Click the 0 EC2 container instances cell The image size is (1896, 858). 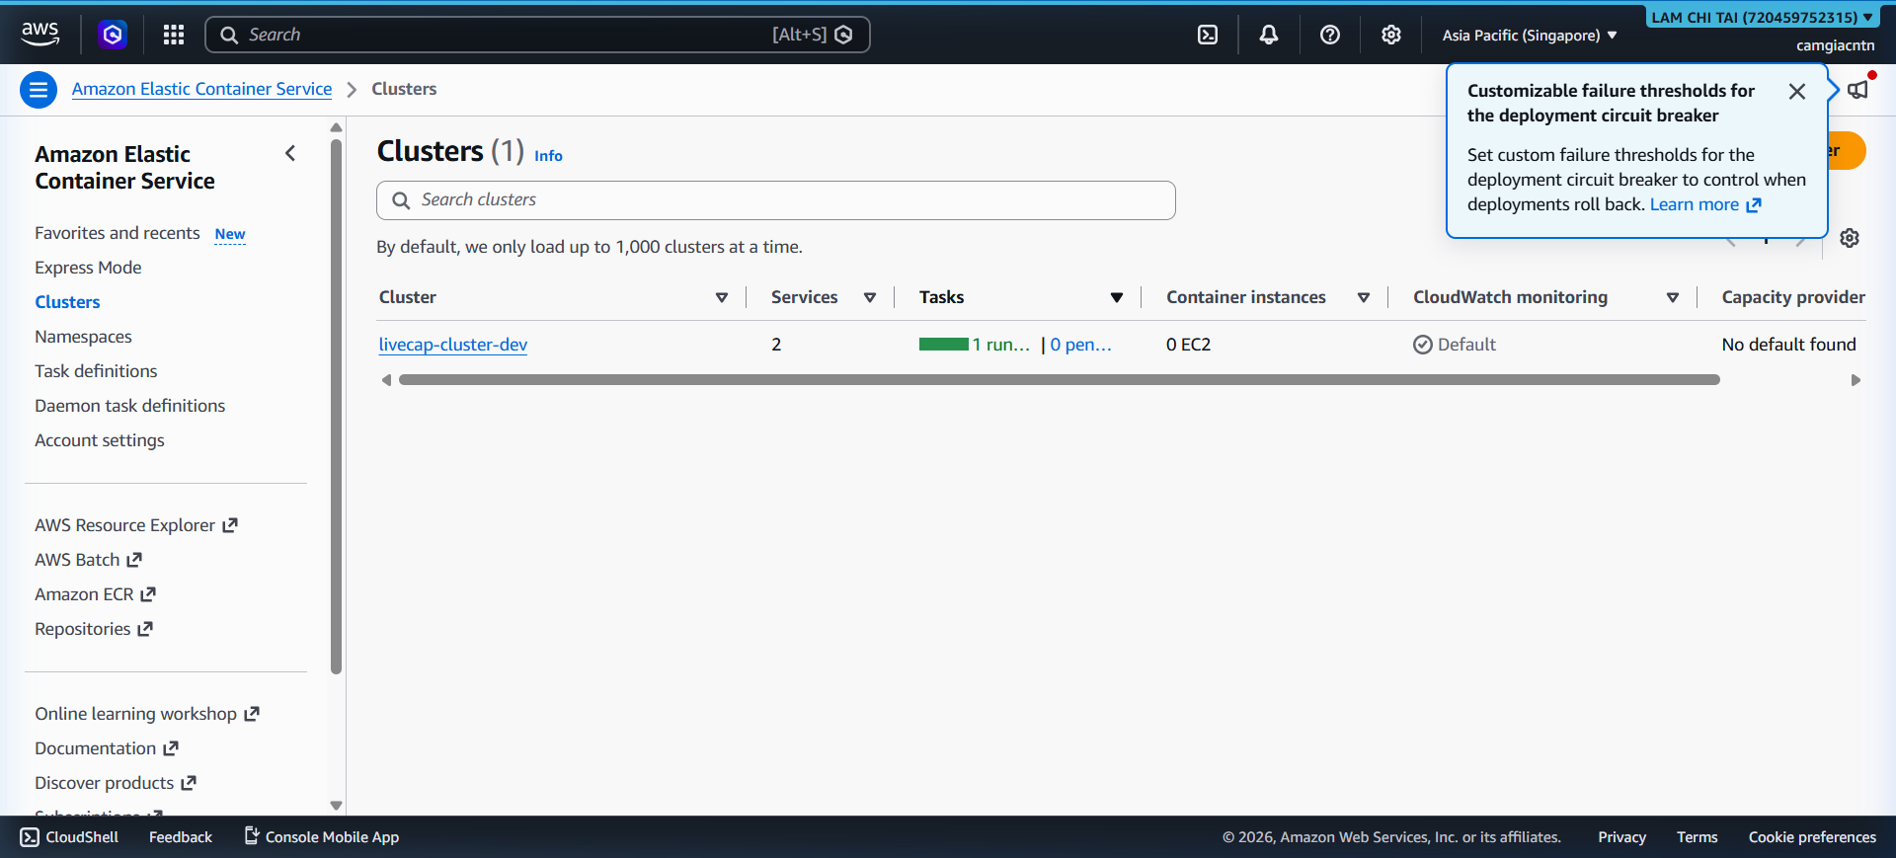1188,345
